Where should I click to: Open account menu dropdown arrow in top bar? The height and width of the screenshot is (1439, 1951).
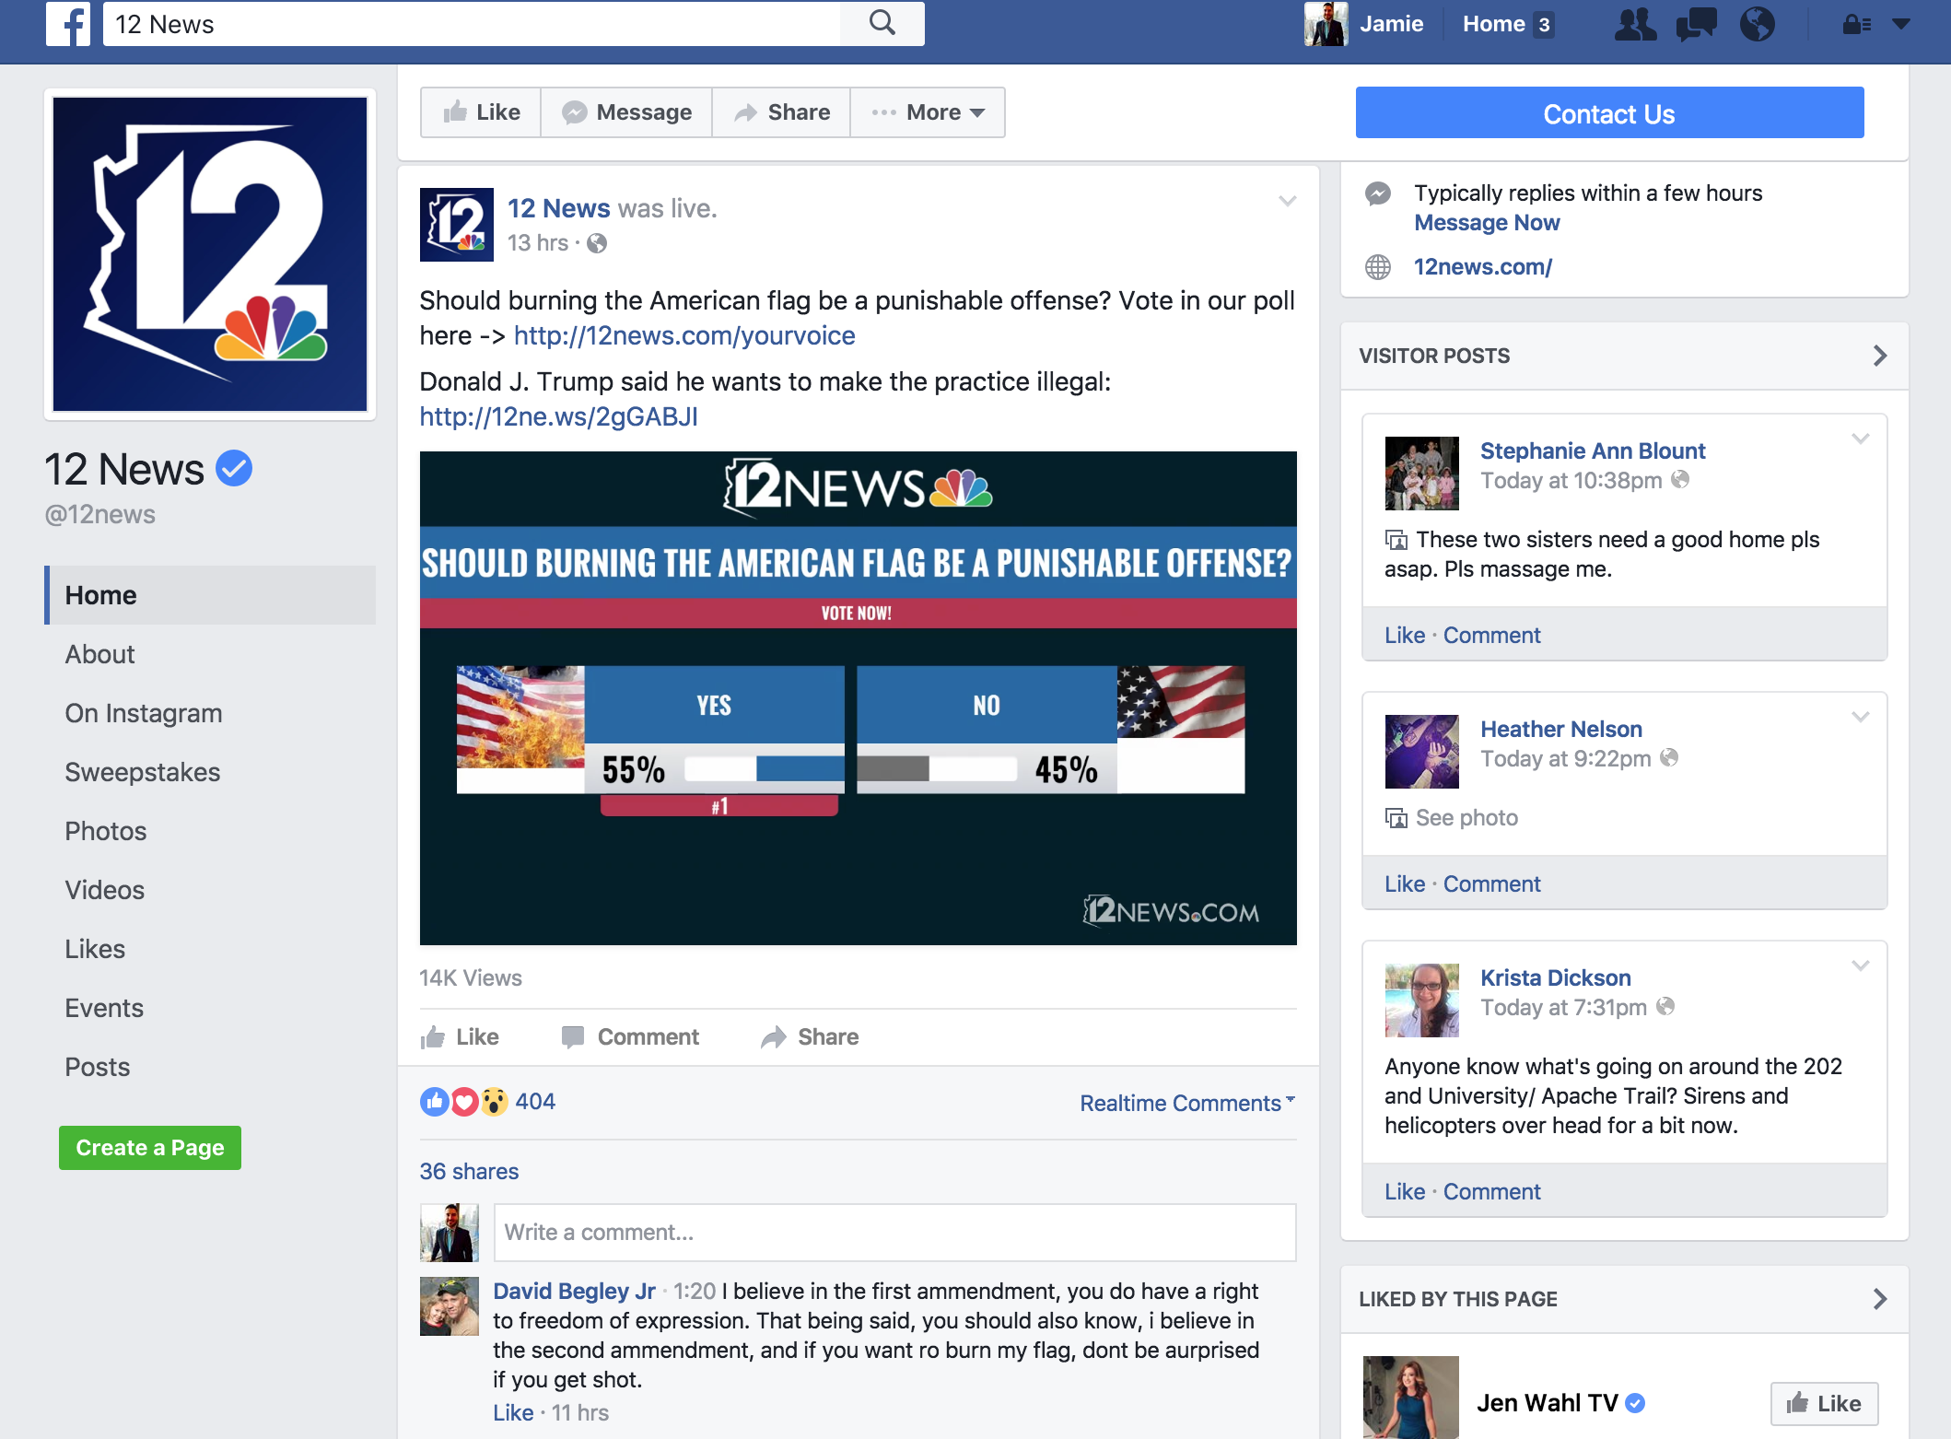[1901, 25]
